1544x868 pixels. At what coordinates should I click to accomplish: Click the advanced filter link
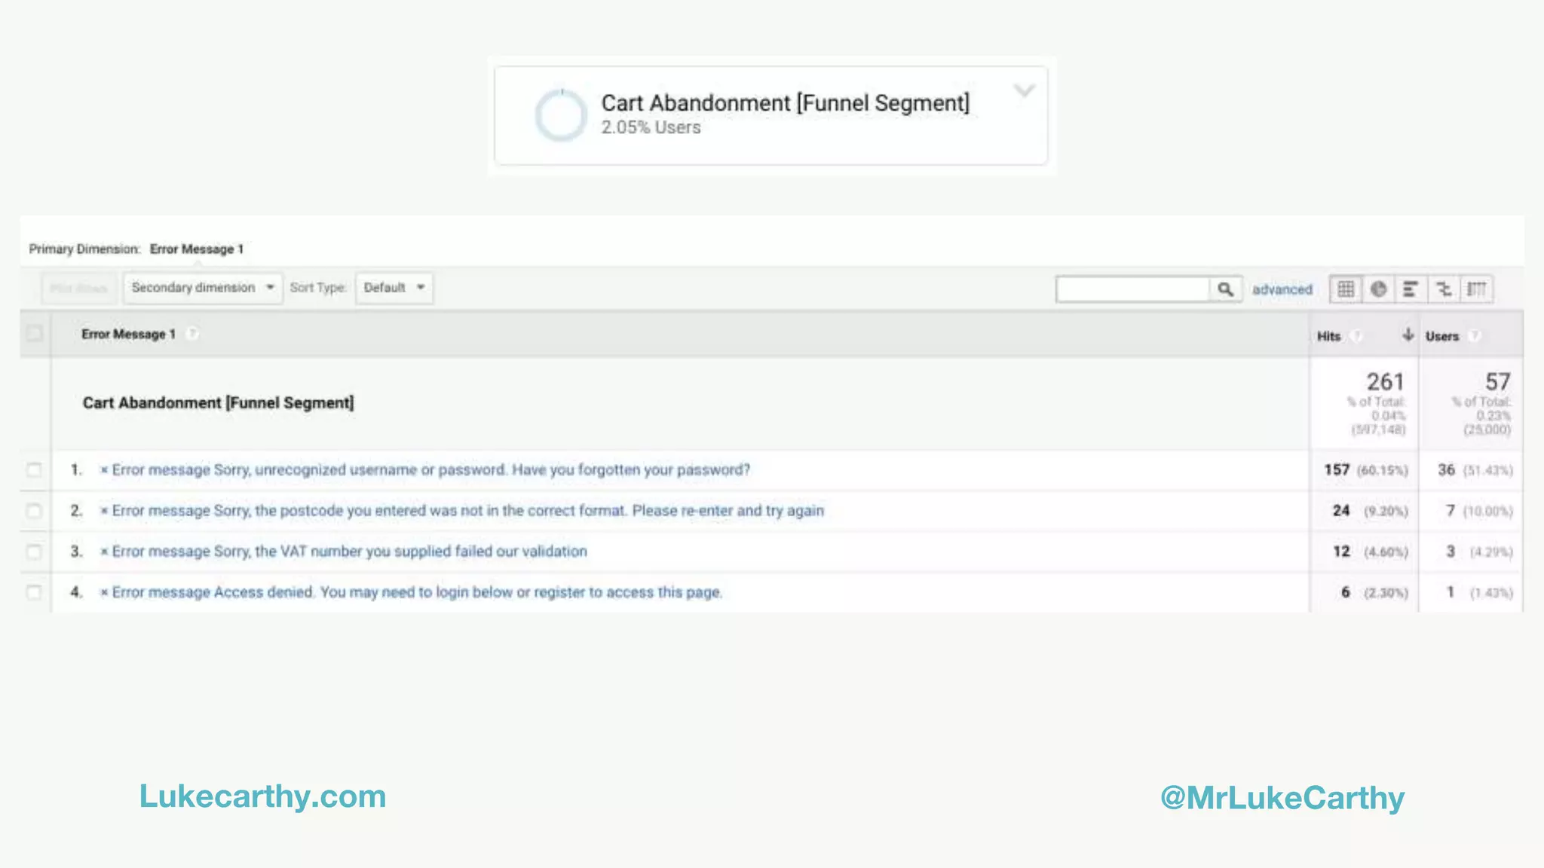(1282, 289)
